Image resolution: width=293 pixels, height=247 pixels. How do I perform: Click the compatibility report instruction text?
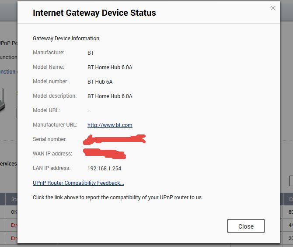pyautogui.click(x=118, y=198)
